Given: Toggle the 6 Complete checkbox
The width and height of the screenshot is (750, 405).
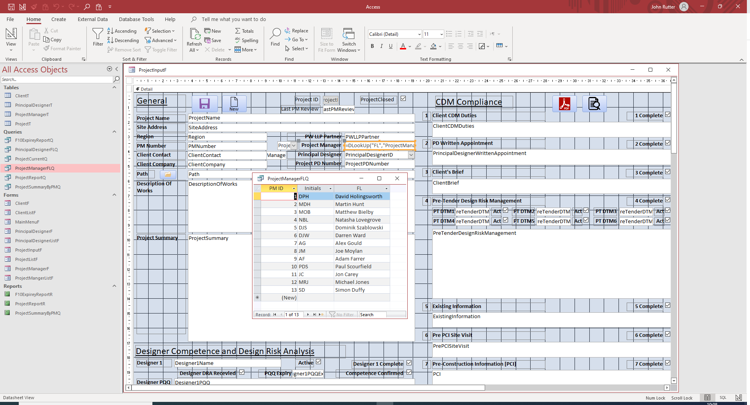Looking at the screenshot, I should tap(668, 334).
